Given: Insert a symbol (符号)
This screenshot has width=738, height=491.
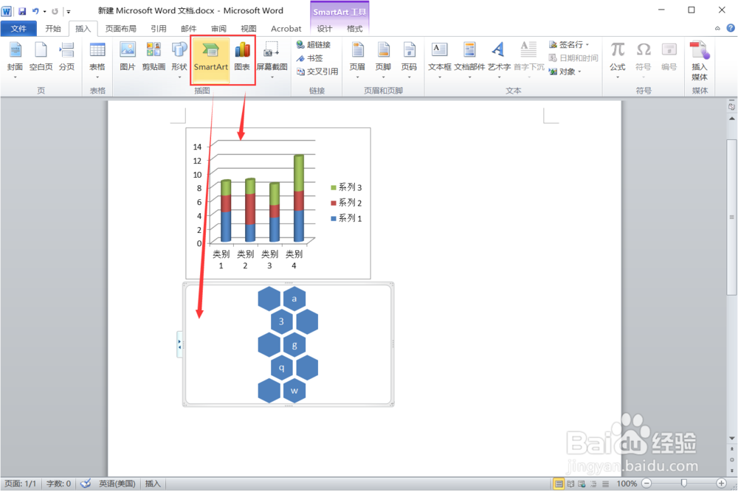Looking at the screenshot, I should point(644,60).
